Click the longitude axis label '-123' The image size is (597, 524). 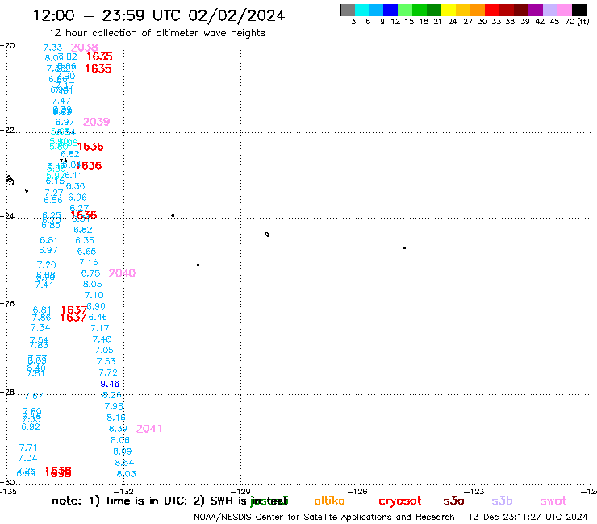click(474, 491)
